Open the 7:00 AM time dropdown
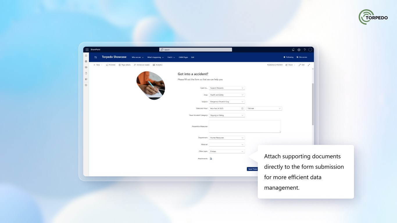 coord(264,109)
